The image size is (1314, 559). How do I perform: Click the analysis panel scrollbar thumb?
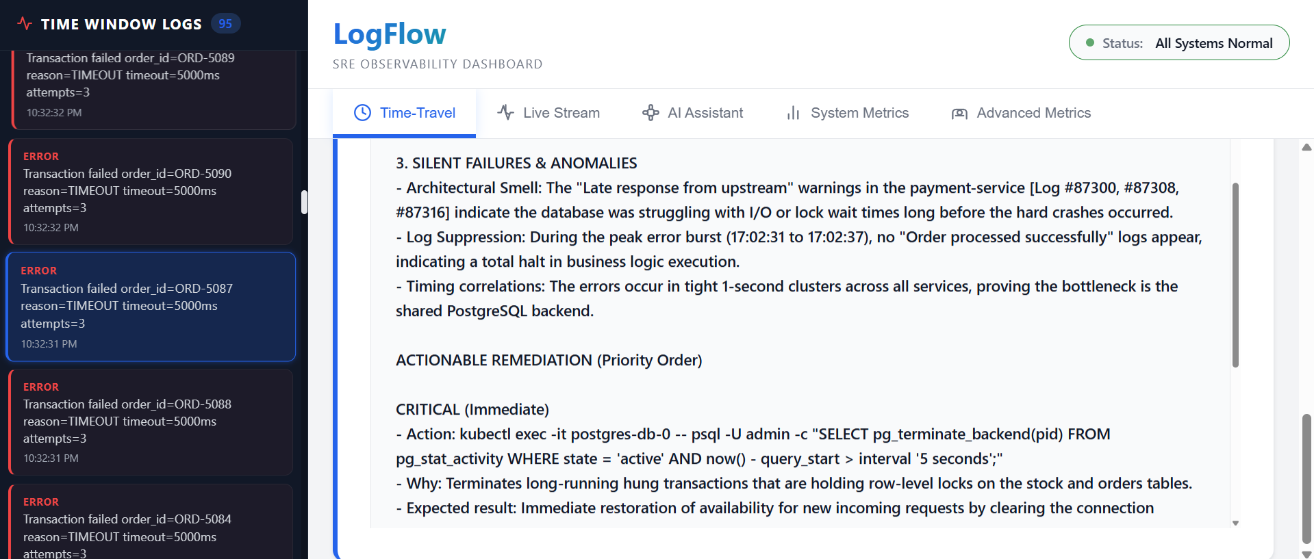pos(1235,274)
